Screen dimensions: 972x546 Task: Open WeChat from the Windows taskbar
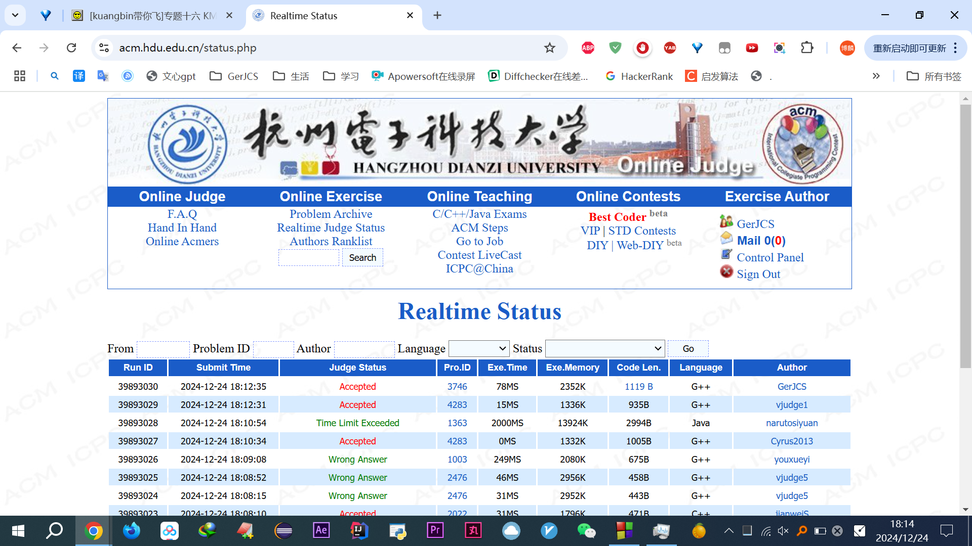click(586, 530)
